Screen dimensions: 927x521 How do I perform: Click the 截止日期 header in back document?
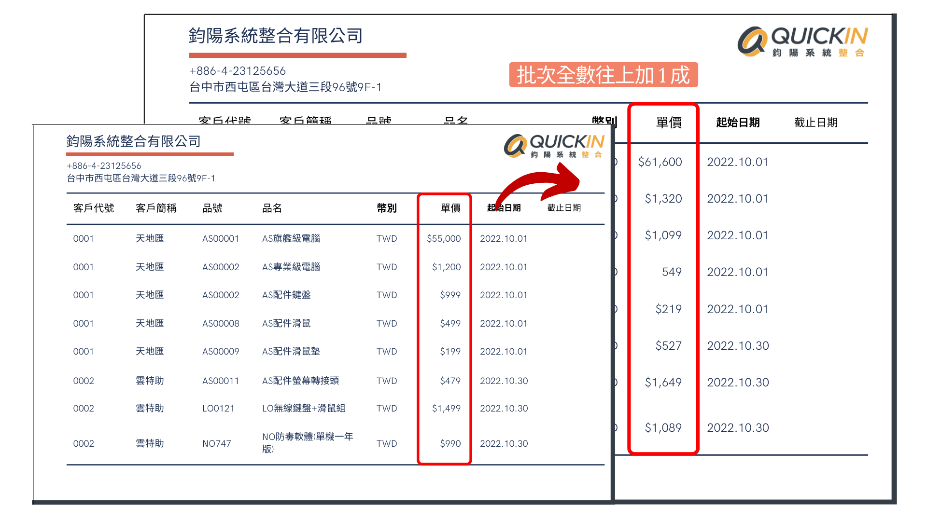coord(816,123)
